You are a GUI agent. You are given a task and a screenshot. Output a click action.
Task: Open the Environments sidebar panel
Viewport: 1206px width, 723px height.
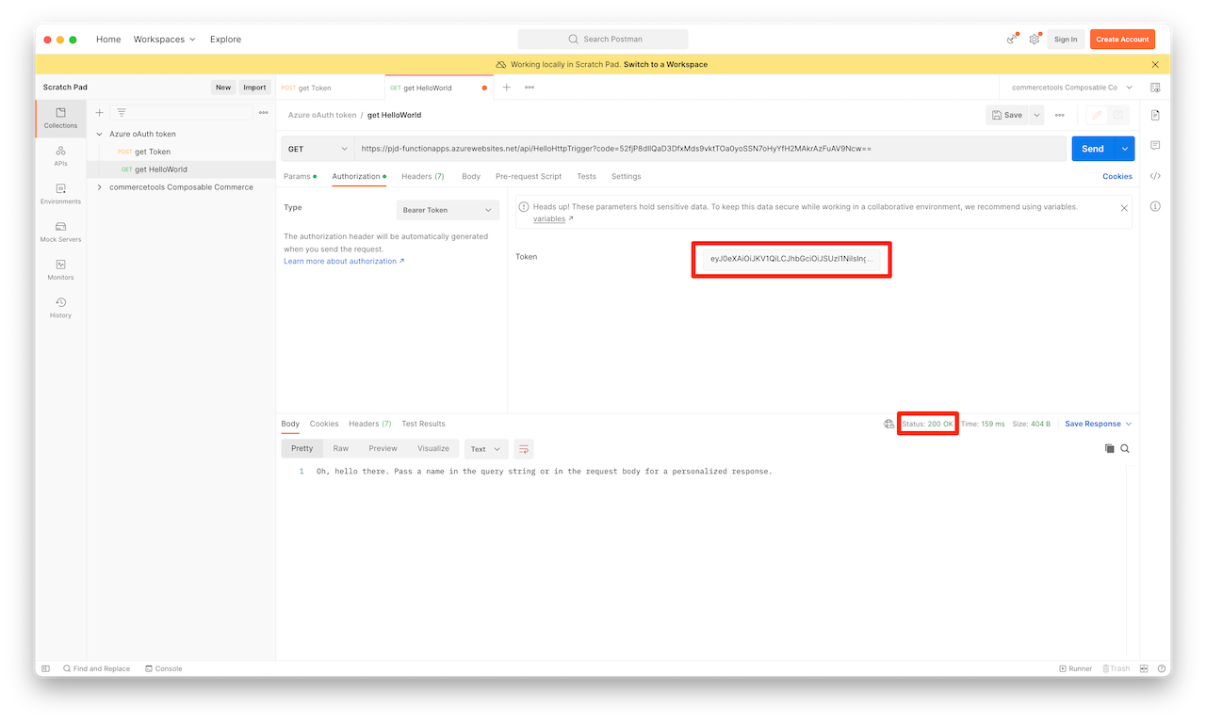(60, 194)
